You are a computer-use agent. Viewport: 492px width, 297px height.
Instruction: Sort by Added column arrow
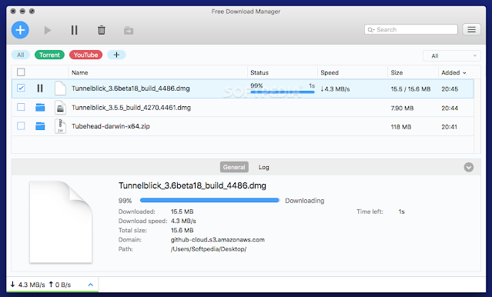click(465, 73)
